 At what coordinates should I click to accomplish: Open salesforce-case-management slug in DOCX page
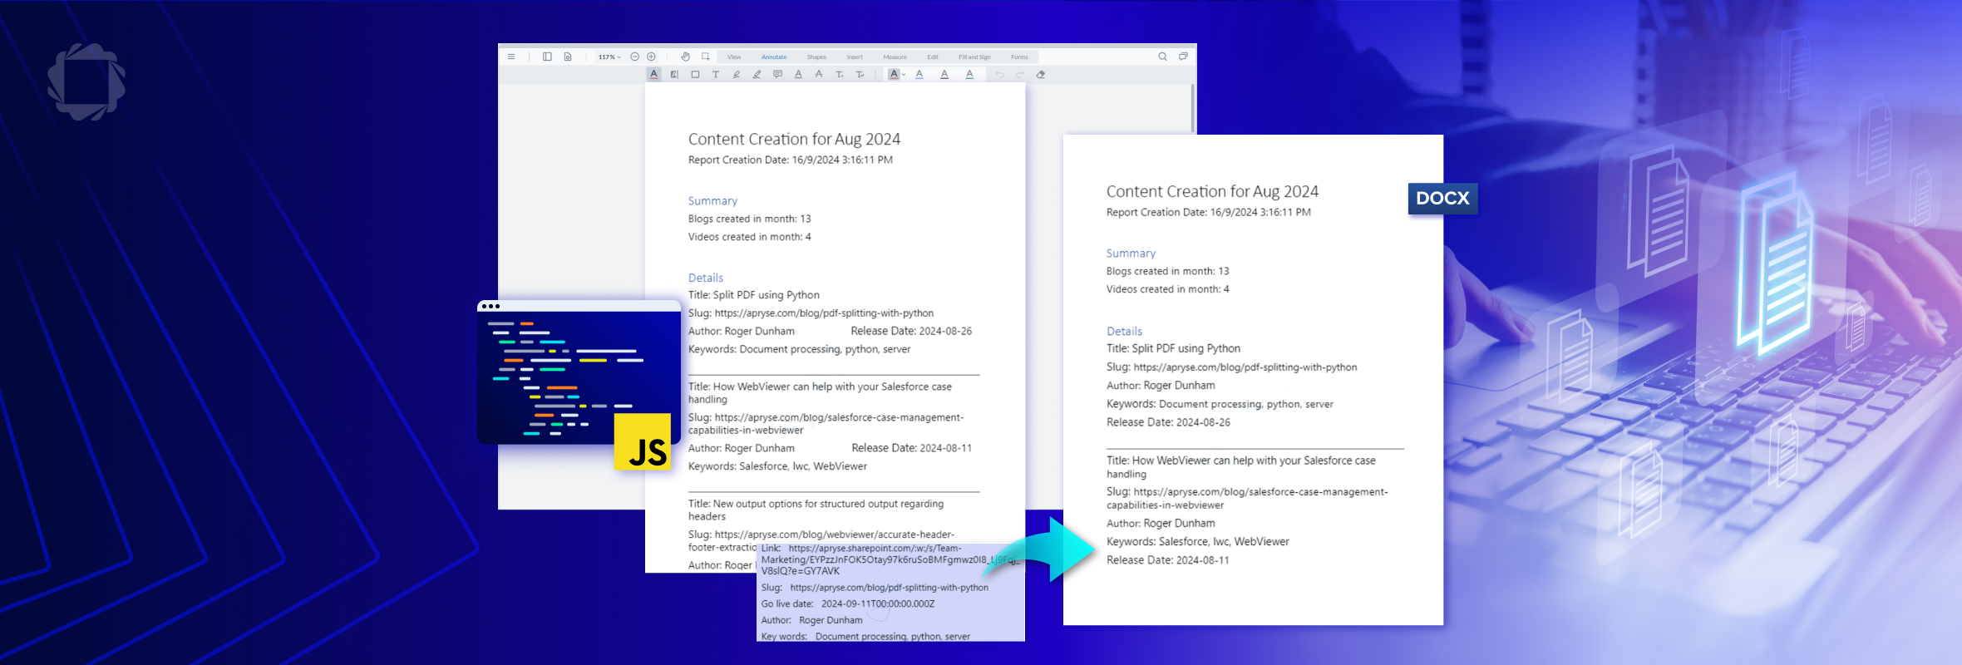tap(1247, 498)
